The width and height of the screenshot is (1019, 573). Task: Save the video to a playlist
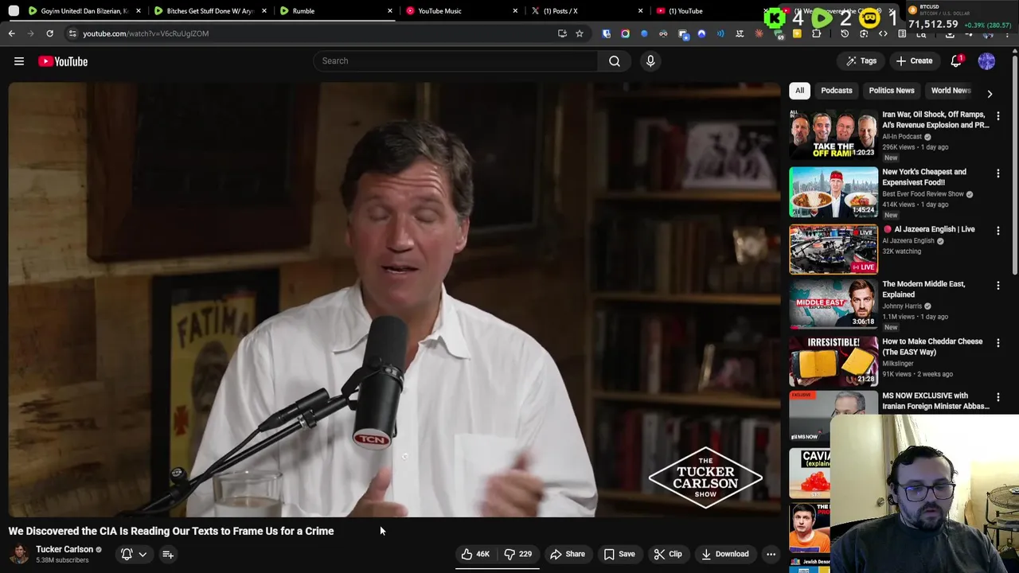(619, 554)
